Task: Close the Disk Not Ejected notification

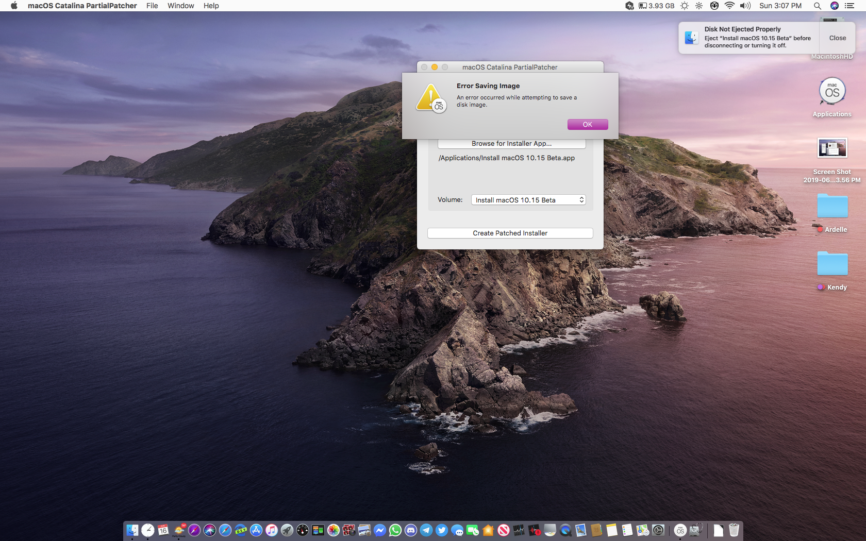Action: 837,38
